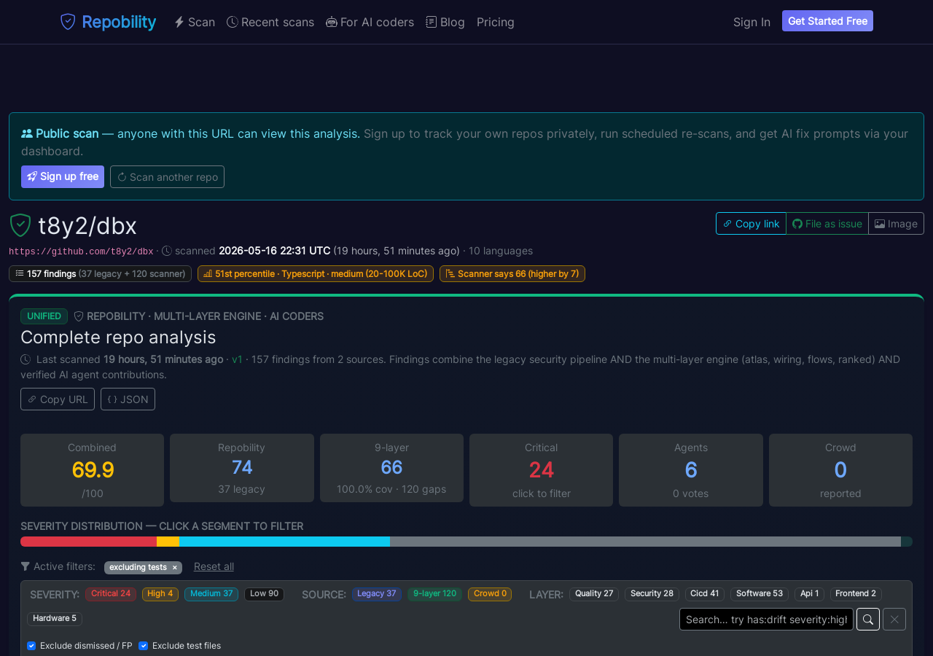
Task: Click the Sign In link
Action: 752,22
